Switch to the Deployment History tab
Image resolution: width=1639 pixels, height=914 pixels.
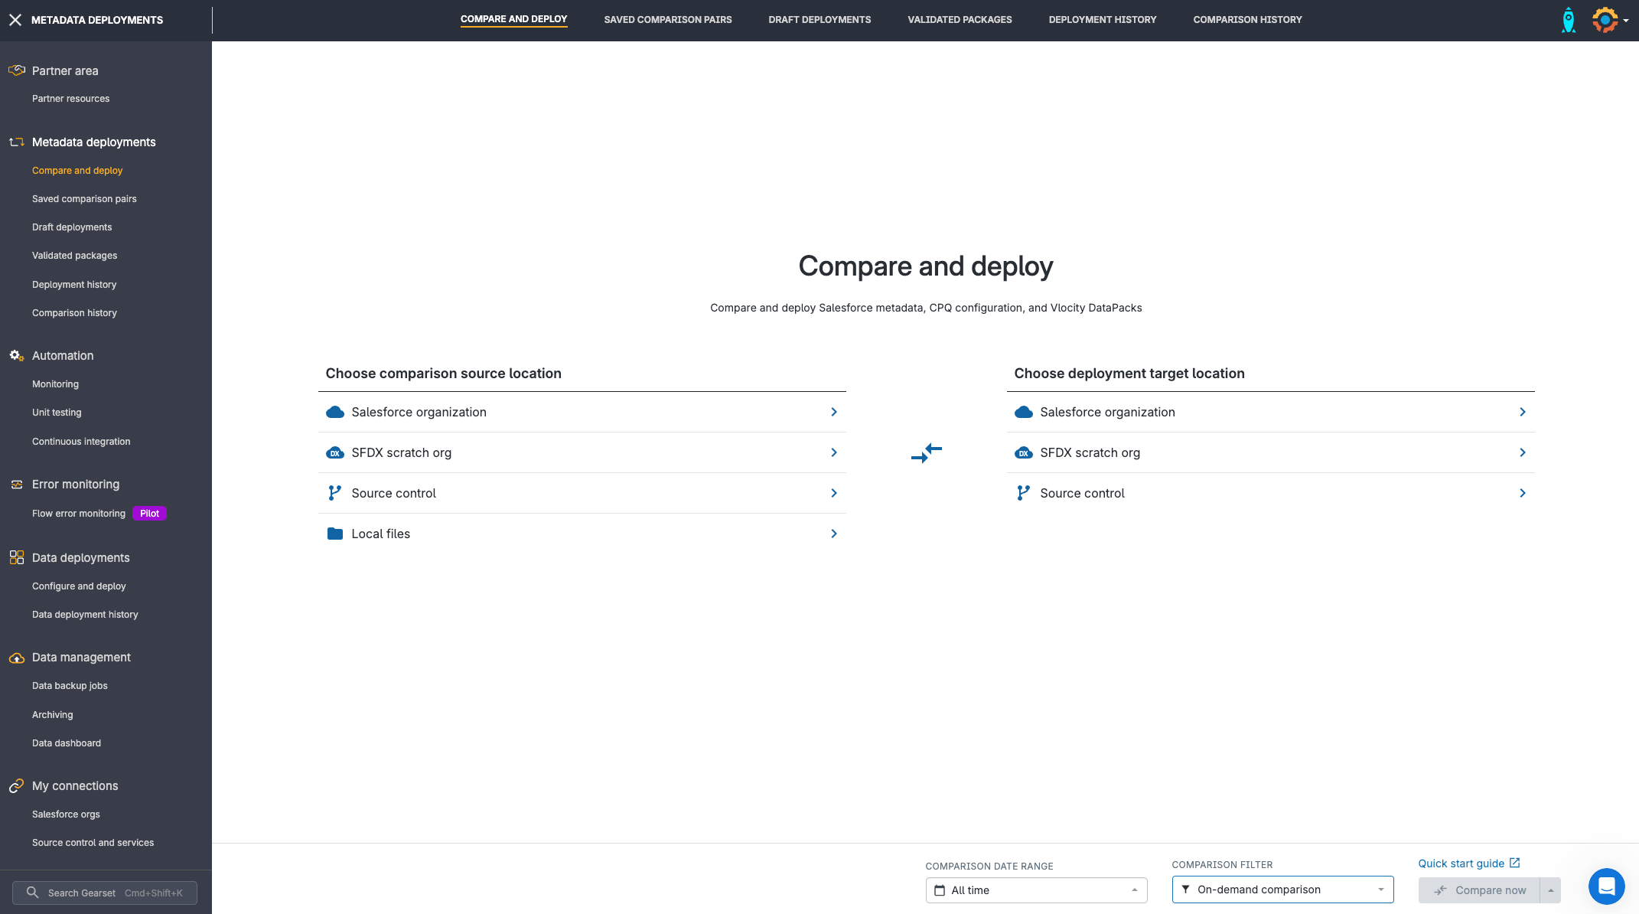tap(1102, 20)
